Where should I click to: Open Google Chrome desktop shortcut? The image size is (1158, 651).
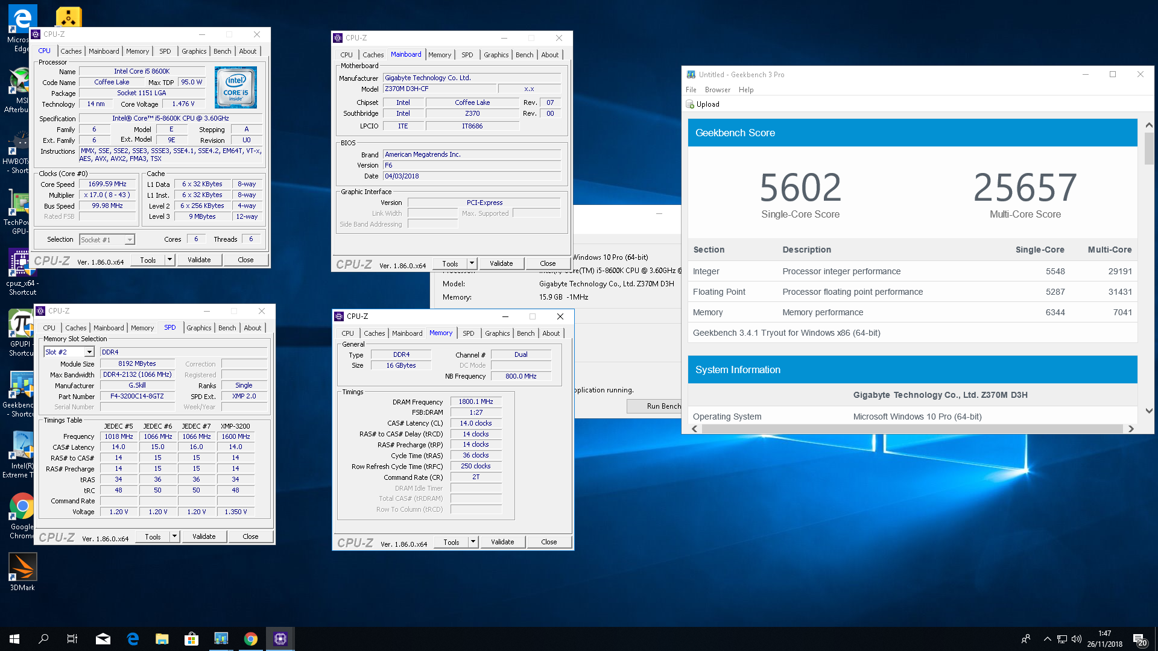(22, 516)
